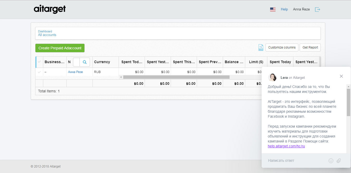Attach a file using the paperclip icon

click(x=339, y=161)
